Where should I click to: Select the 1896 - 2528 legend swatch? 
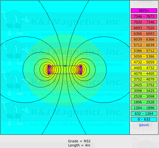pos(144,102)
